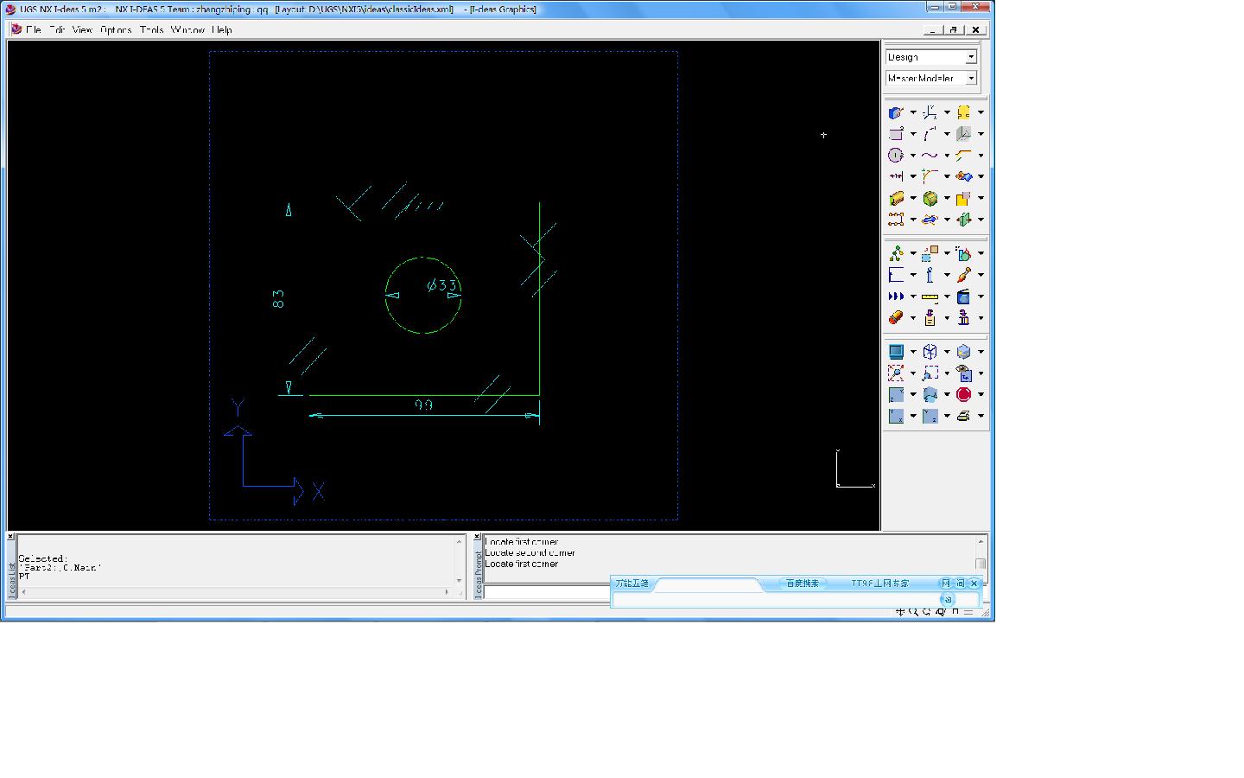Click the I-deas Prompt command input field
1244x778 pixels.
coord(547,592)
